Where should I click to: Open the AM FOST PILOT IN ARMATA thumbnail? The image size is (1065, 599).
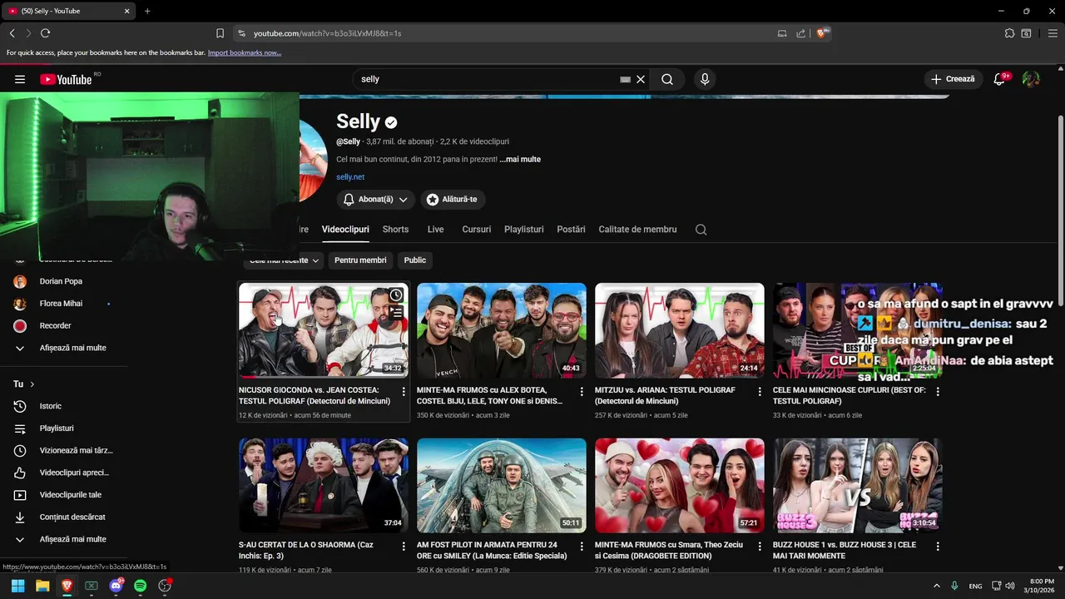[502, 486]
